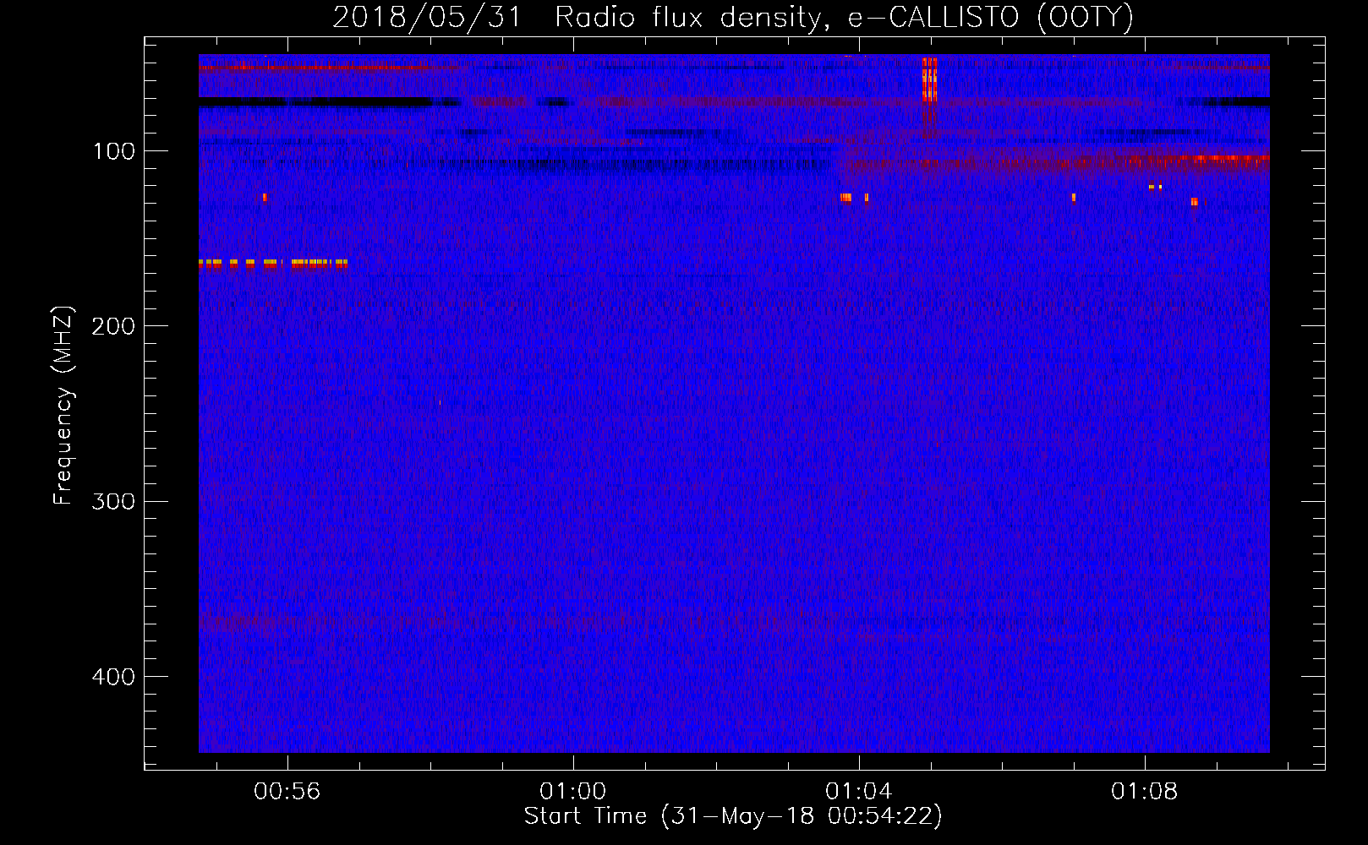Click the 01:04 time tick label
1368x845 pixels.
click(859, 792)
